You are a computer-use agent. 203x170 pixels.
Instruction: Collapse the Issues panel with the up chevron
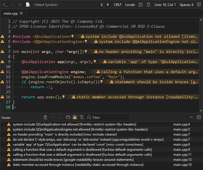191,117
